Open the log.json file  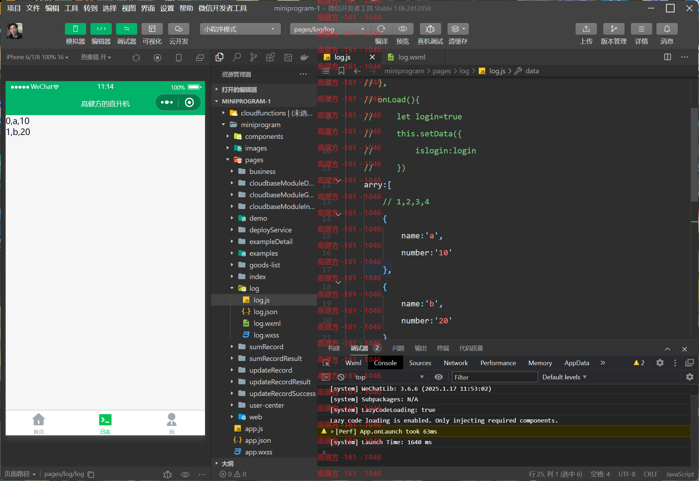tap(264, 312)
